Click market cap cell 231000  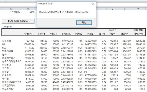(x=30, y=41)
